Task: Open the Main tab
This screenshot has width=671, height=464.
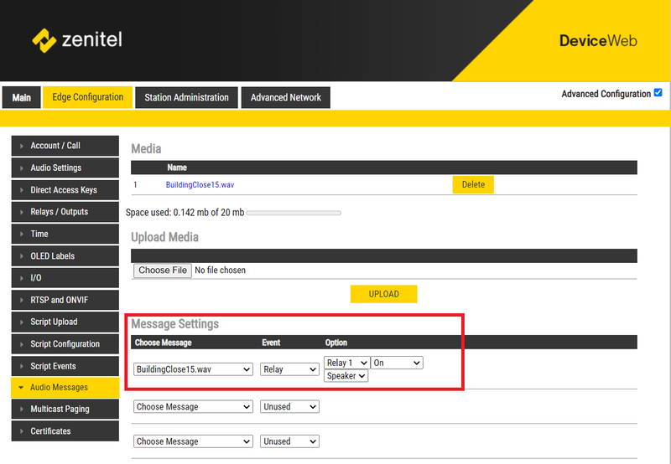Action: (22, 97)
